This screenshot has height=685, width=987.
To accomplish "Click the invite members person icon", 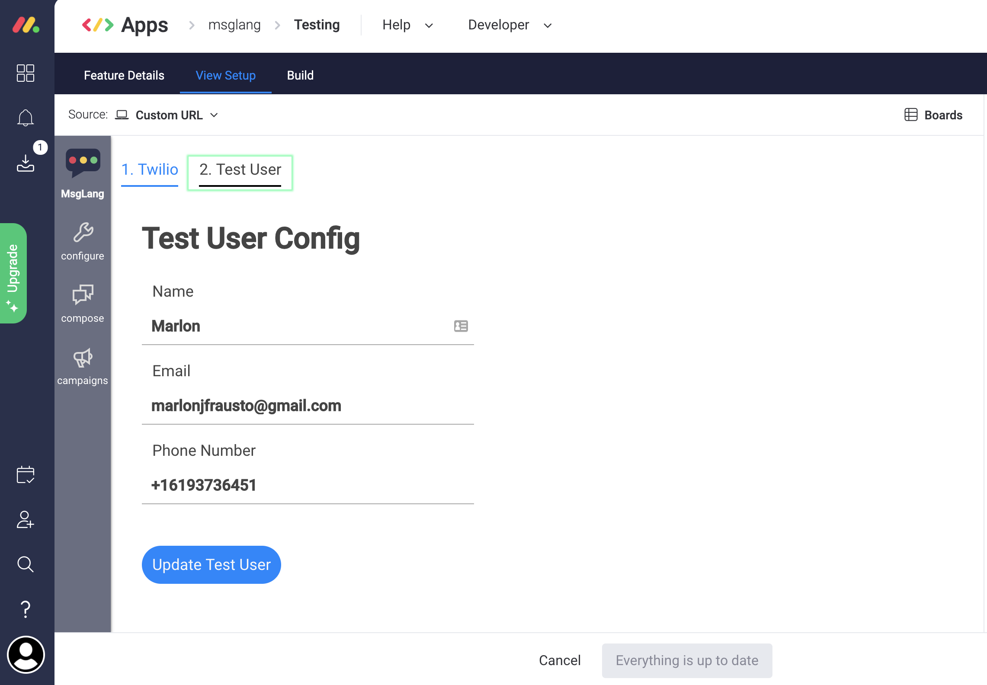I will (26, 520).
